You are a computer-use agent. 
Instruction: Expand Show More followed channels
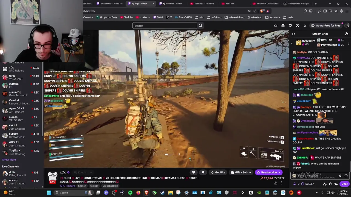(9, 160)
